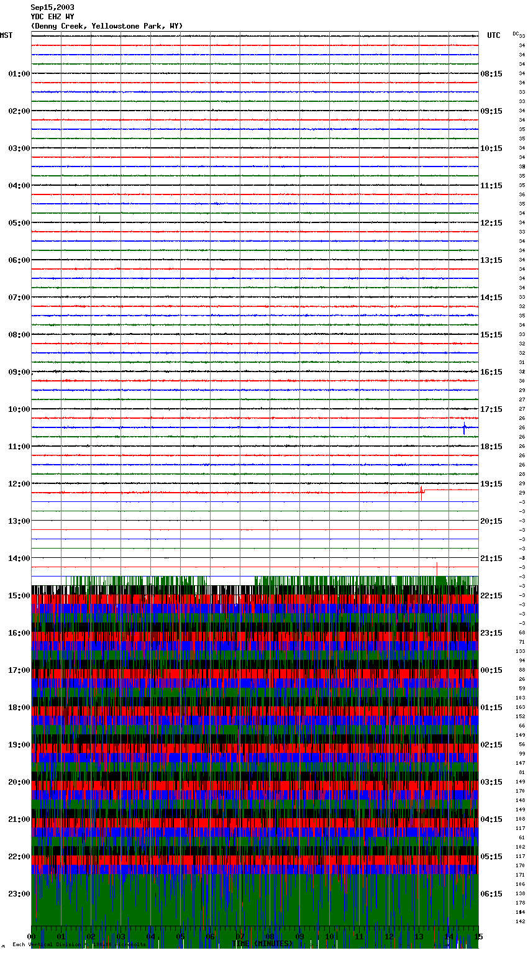Click the UTC timezone header
Screen dimensions: 528x953
point(494,35)
